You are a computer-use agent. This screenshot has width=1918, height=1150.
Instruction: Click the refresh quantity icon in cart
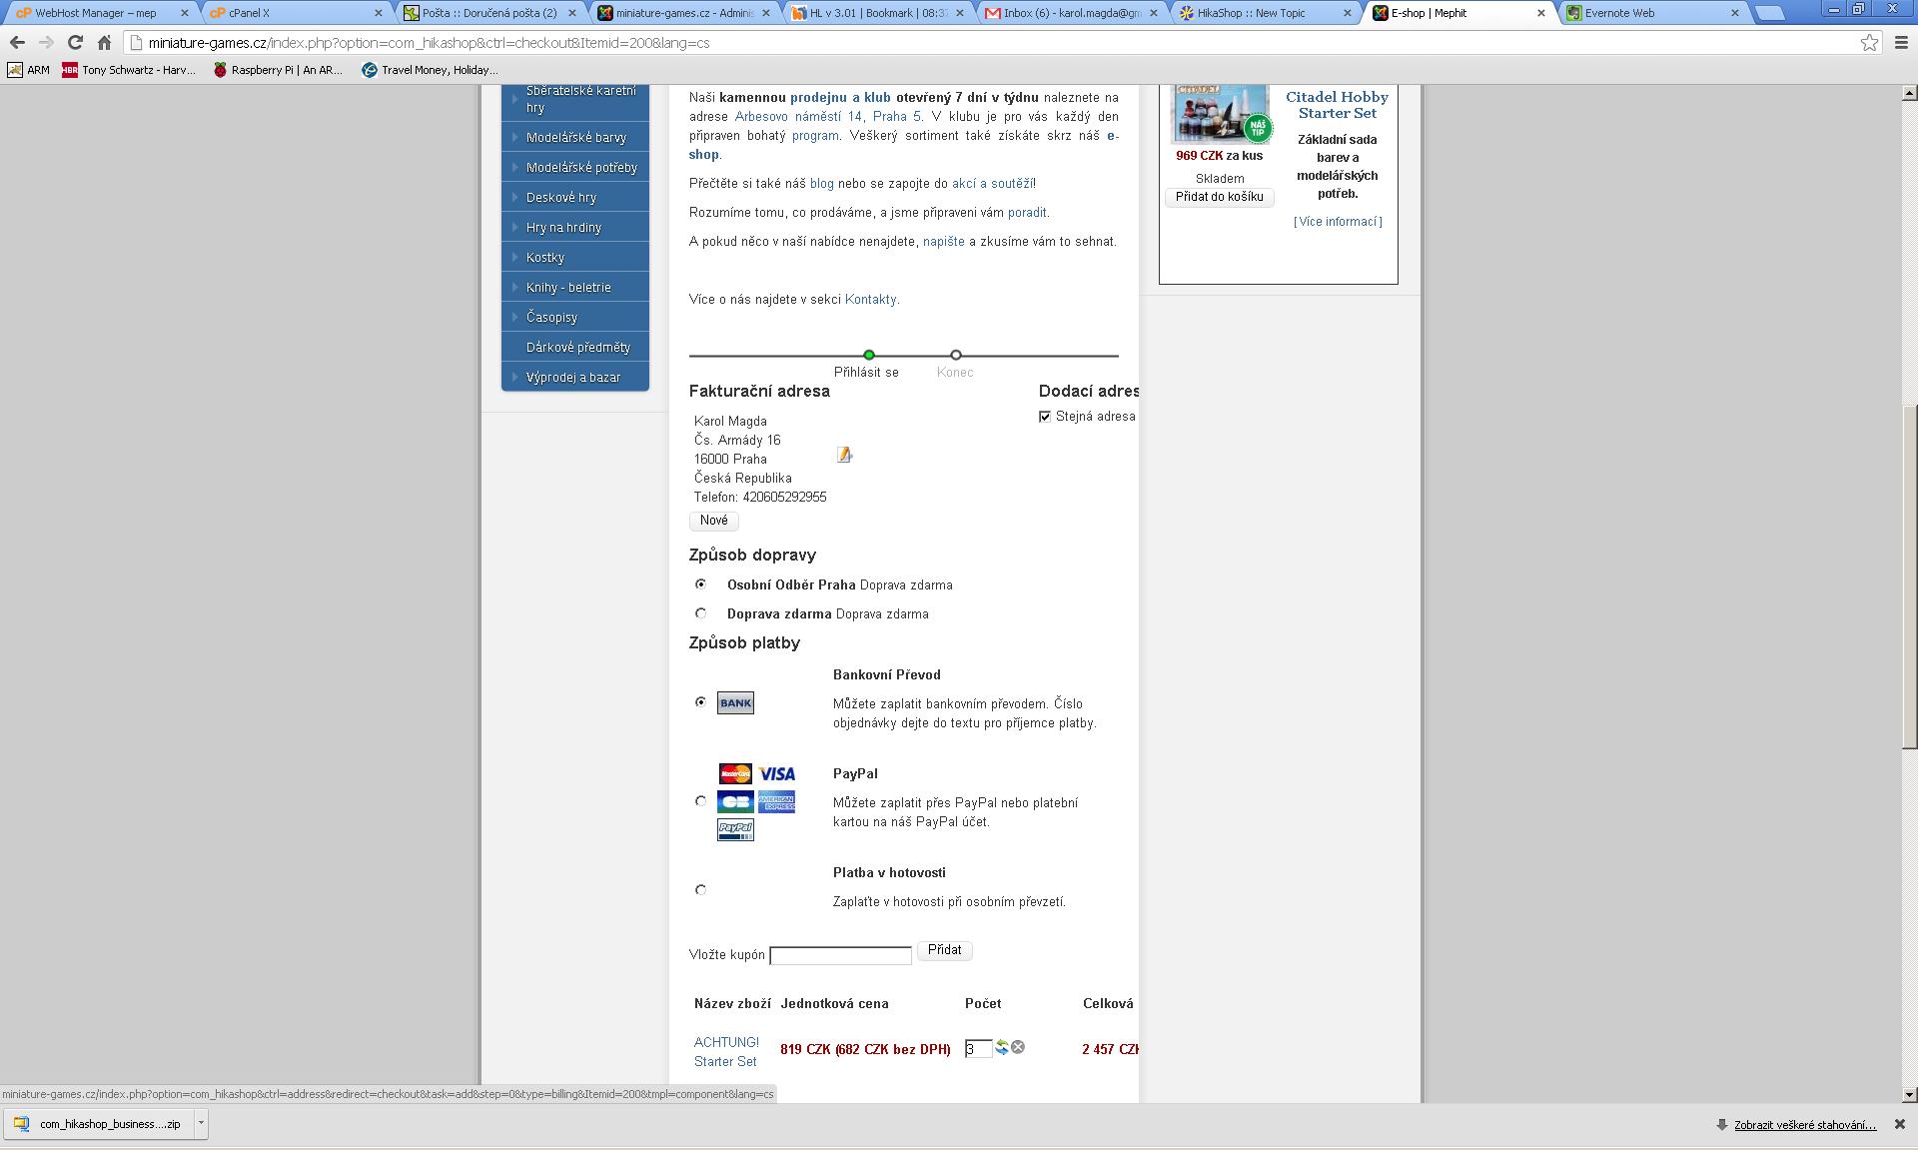point(1002,1047)
